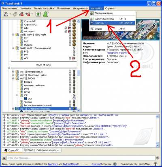The width and height of the screenshot is (162, 167).
Task: Mute speakers using the toolbar icon
Action: (28, 14)
